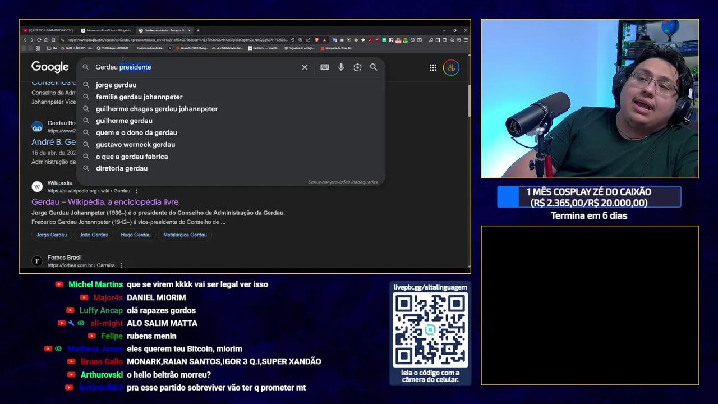Click the share icon in the address bar

308,40
